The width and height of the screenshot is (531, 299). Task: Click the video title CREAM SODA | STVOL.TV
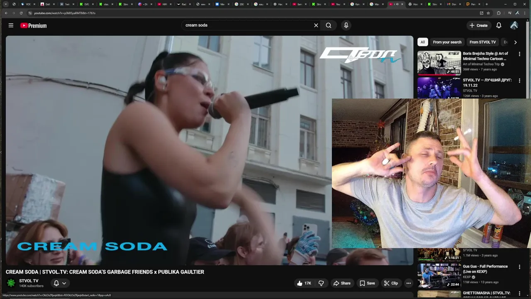pos(105,272)
